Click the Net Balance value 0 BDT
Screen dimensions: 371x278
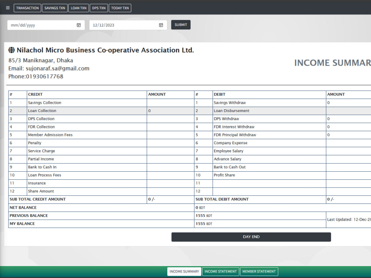[x=200, y=208]
